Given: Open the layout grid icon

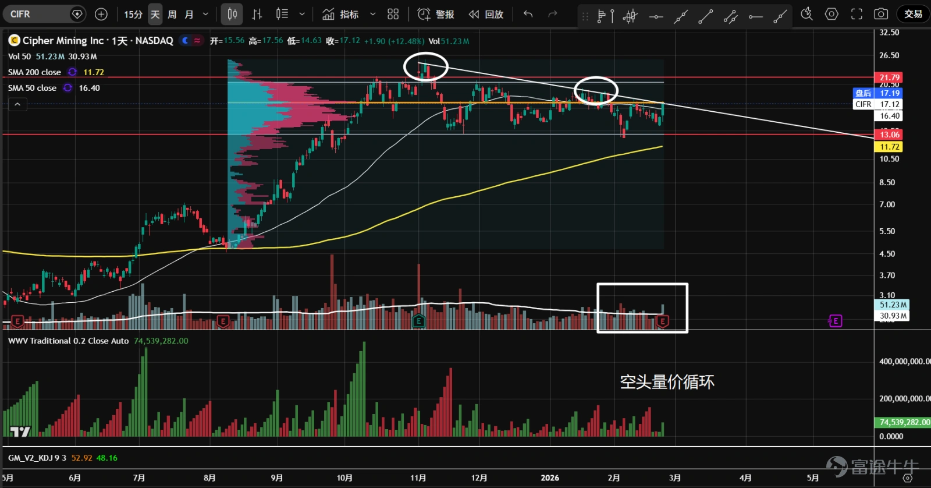Looking at the screenshot, I should point(393,14).
